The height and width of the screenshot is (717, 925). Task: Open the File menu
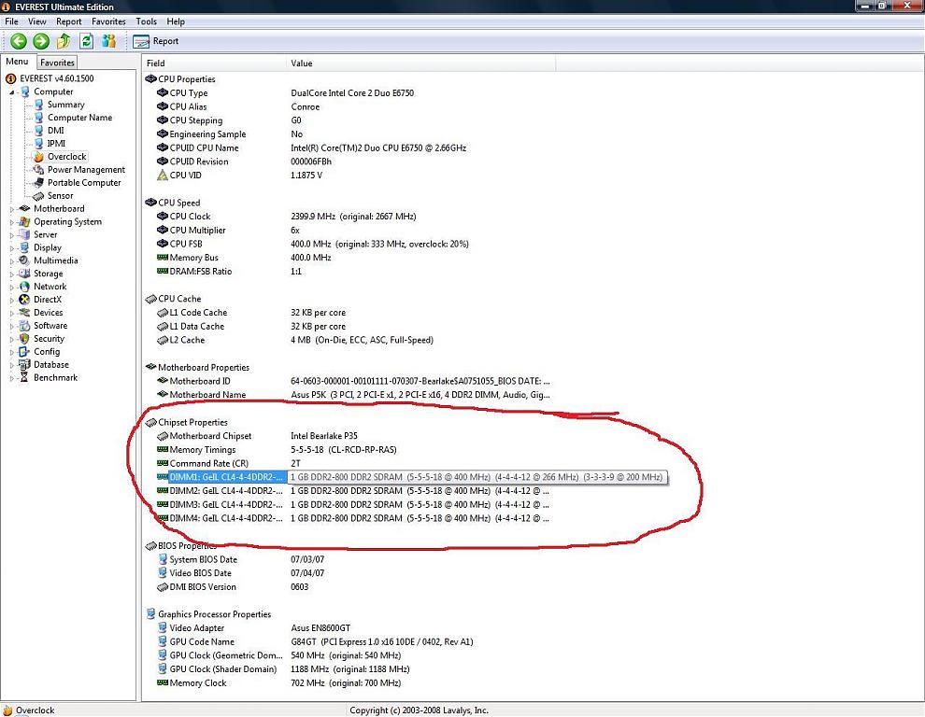click(x=11, y=21)
